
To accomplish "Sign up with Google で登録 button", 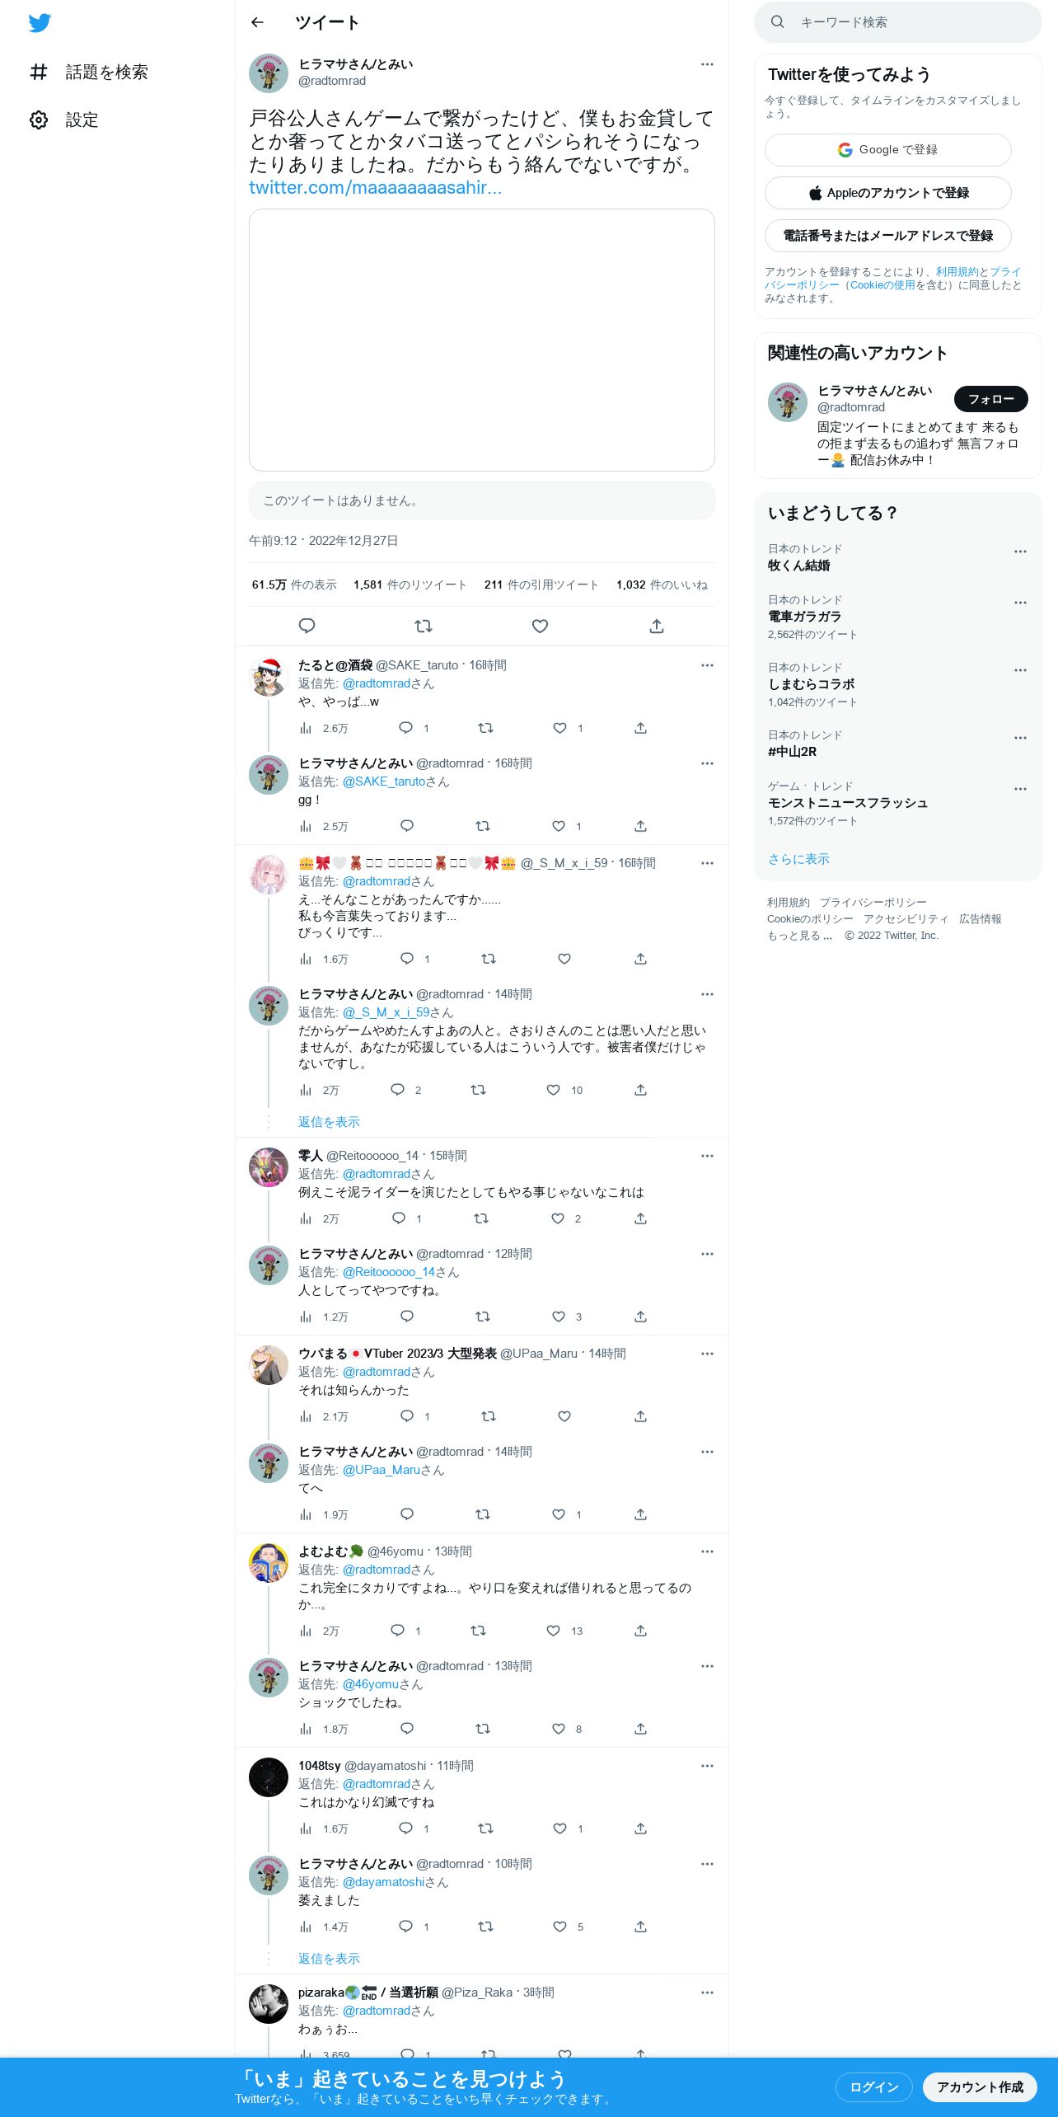I will coord(888,150).
